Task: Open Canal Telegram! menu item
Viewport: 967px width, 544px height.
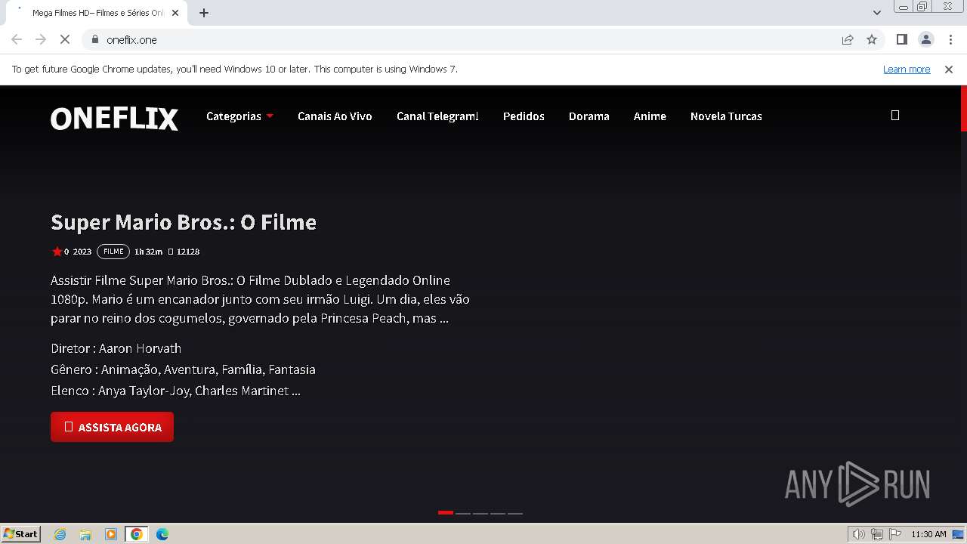Action: click(437, 116)
